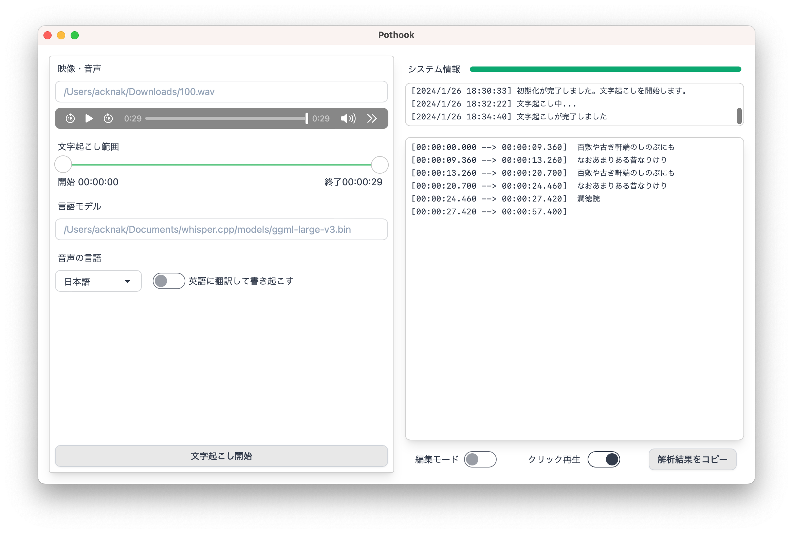Click the transcription range end handle
This screenshot has height=534, width=793.
(x=379, y=165)
